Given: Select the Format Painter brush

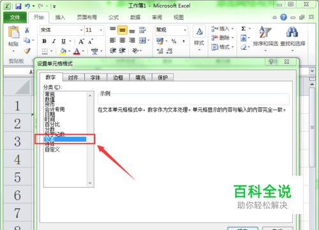Looking at the screenshot, I should point(27,50).
